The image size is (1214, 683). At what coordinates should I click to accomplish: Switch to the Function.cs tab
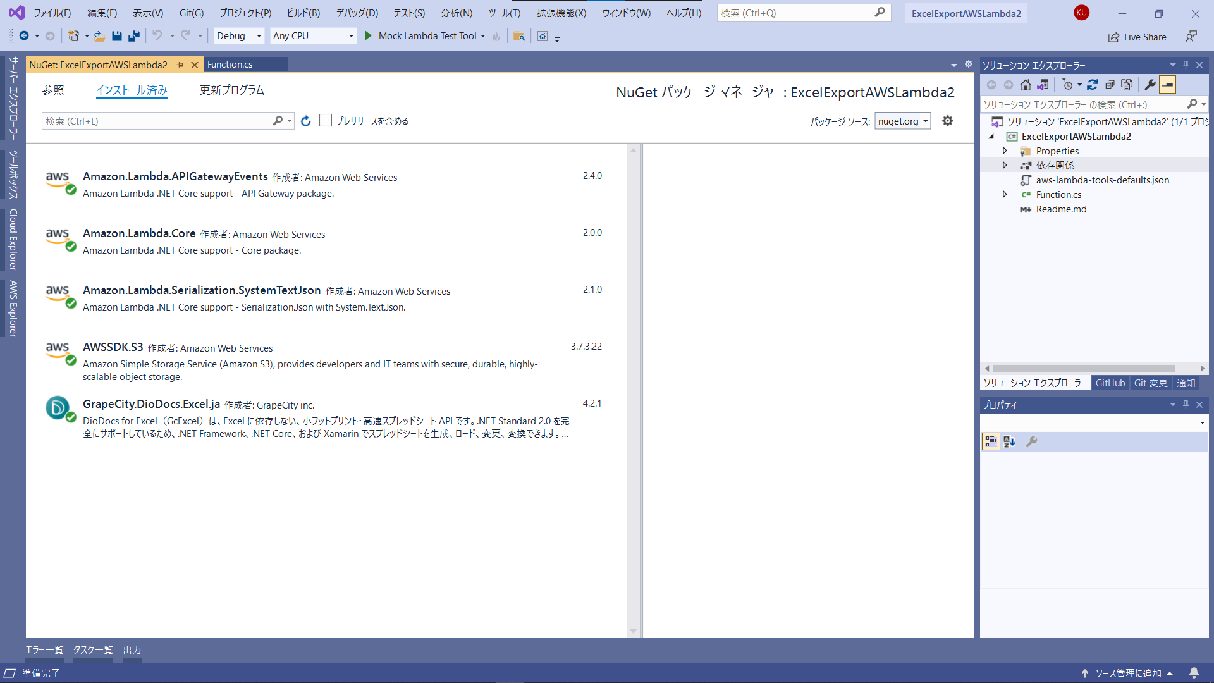point(230,65)
